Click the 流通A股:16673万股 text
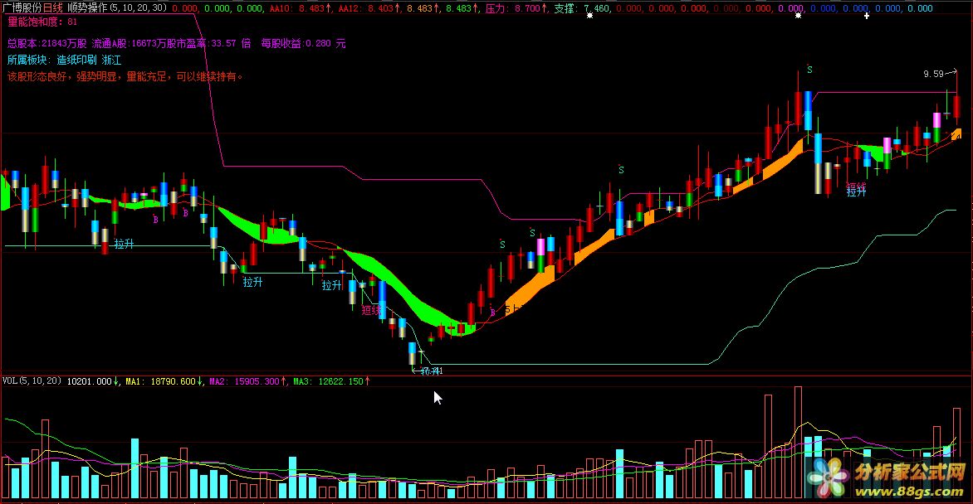 coord(137,43)
